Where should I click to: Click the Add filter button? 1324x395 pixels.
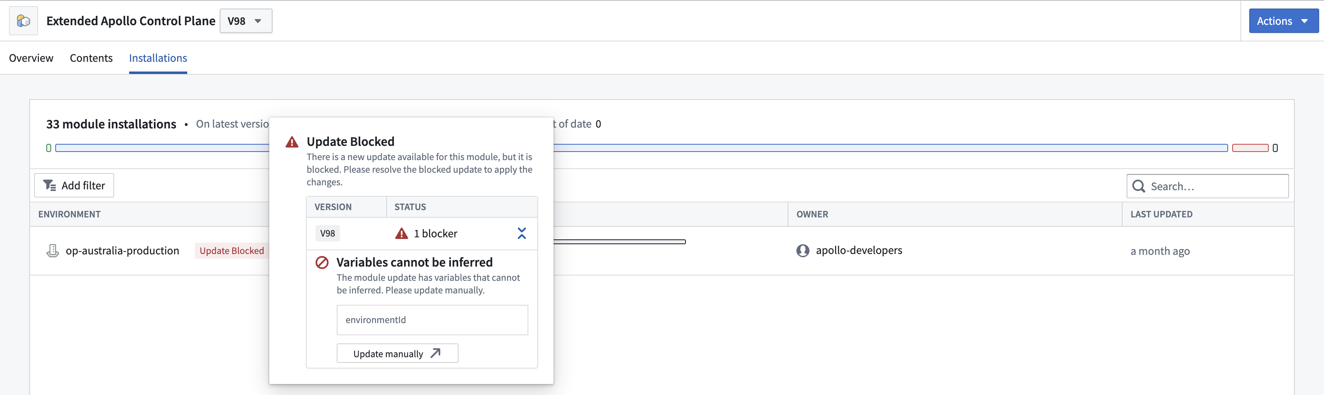tap(74, 185)
